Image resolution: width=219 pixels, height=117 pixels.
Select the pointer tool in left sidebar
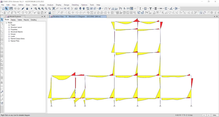tap(2, 19)
